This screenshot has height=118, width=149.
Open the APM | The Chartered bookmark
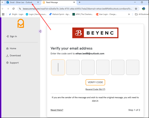[x=83, y=14]
